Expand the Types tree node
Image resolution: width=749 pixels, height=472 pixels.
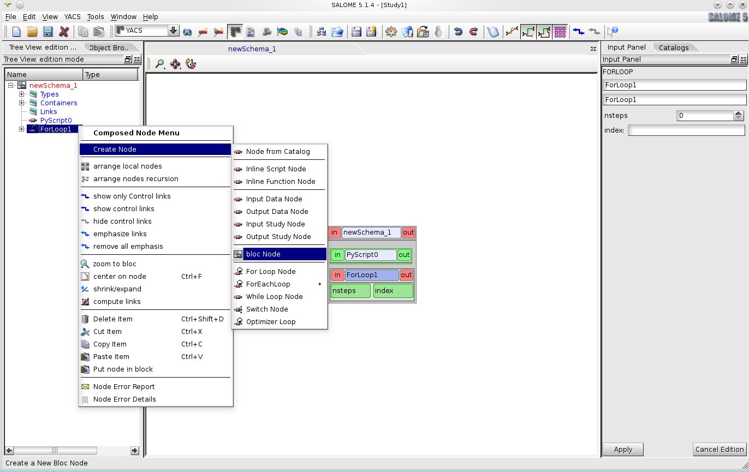click(x=22, y=94)
